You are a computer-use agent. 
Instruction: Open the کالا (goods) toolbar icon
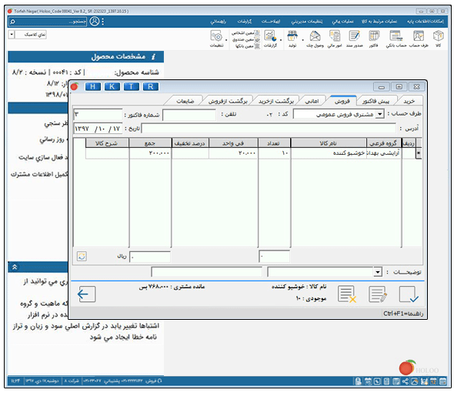[x=438, y=36]
